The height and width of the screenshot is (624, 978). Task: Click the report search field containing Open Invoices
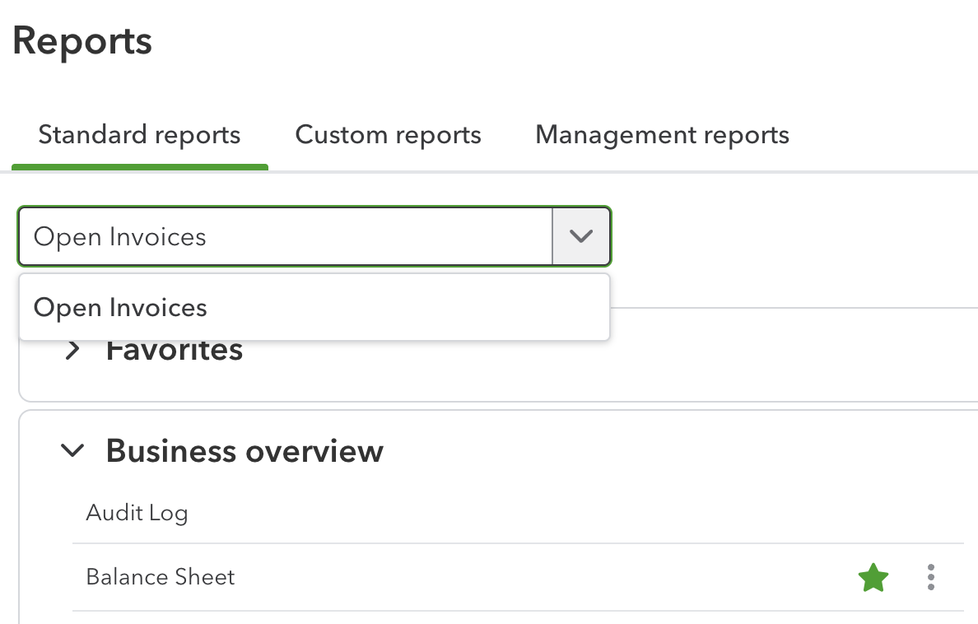286,236
